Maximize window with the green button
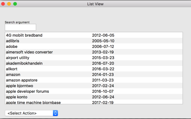 click(15, 4)
